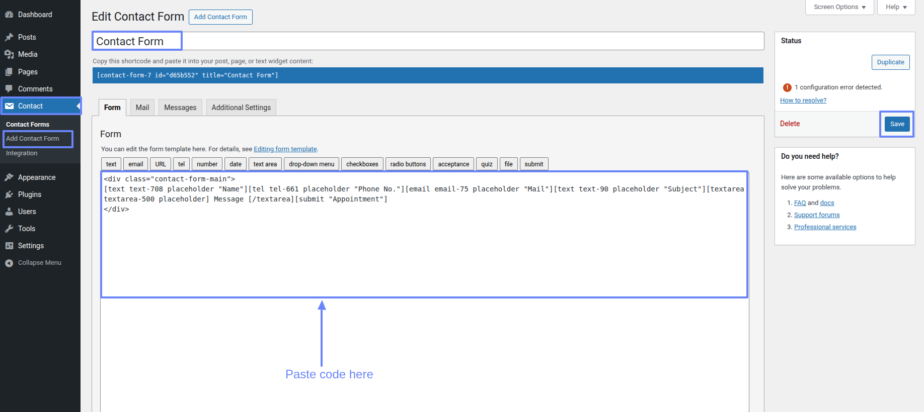Switch to the Mail tab

(142, 108)
